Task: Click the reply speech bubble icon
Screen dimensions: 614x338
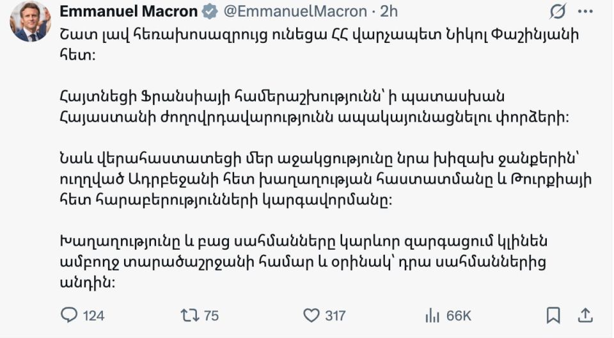Action: [68, 315]
